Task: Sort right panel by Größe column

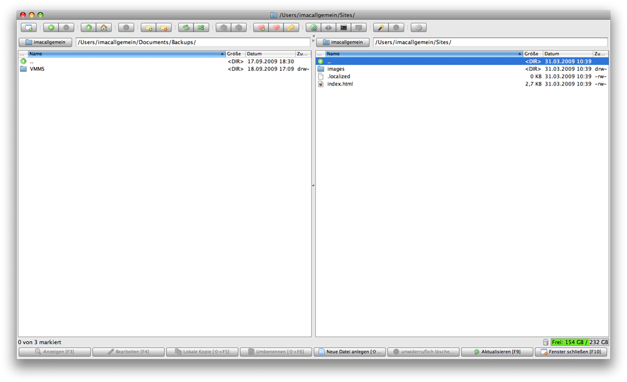Action: (x=533, y=54)
